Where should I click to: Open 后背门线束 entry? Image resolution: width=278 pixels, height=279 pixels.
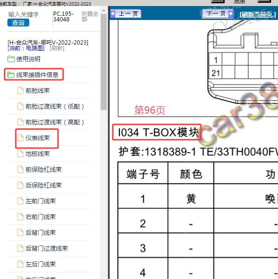click(x=40, y=233)
